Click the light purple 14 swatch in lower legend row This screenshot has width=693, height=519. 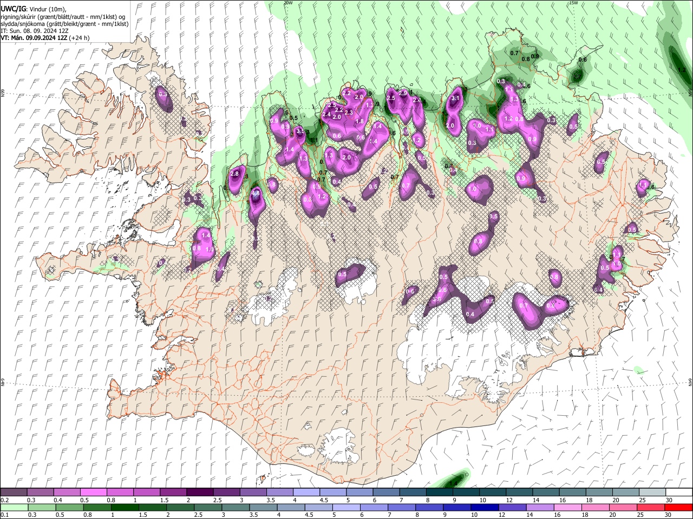[x=540, y=507]
